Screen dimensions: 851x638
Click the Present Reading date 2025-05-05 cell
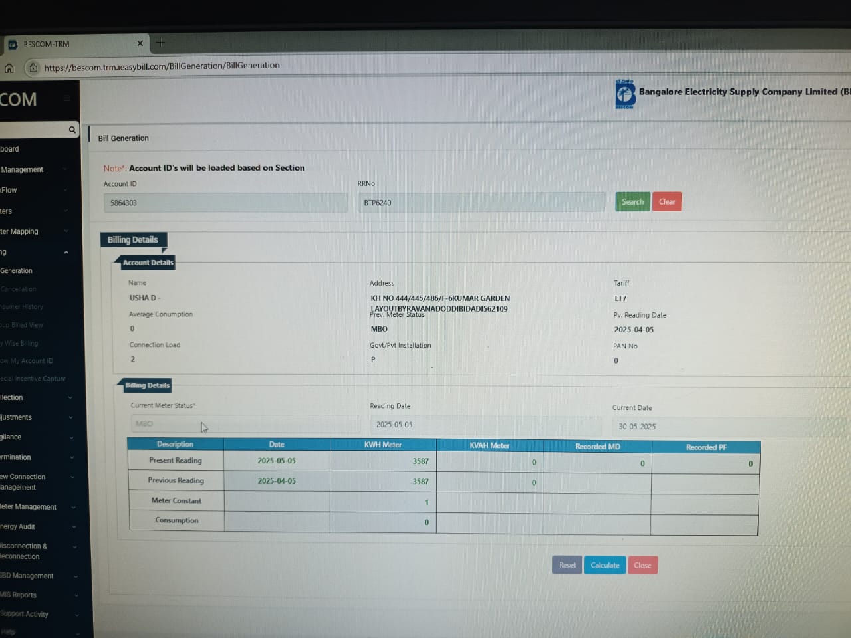pos(277,461)
